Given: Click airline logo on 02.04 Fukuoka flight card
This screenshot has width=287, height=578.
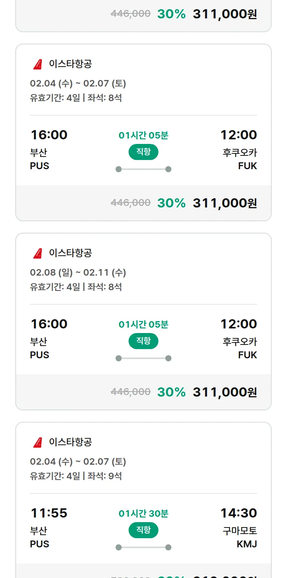Looking at the screenshot, I should 38,64.
